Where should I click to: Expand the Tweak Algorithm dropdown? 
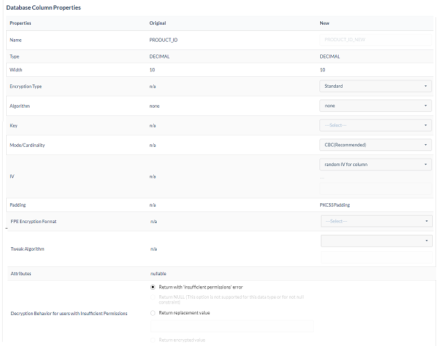click(376, 241)
